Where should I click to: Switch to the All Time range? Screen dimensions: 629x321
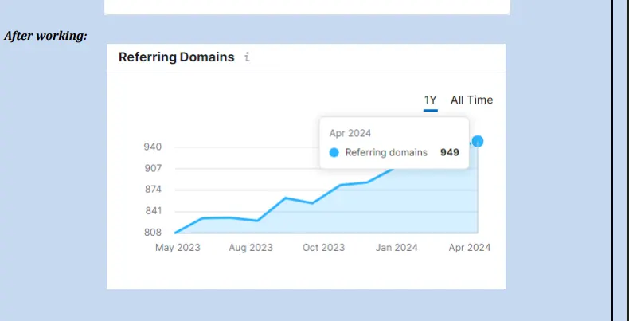click(471, 100)
